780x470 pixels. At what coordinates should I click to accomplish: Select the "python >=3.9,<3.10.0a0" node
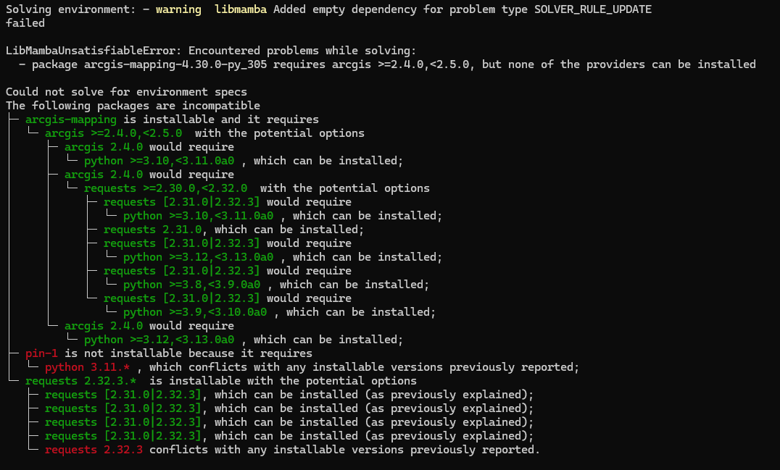195,312
